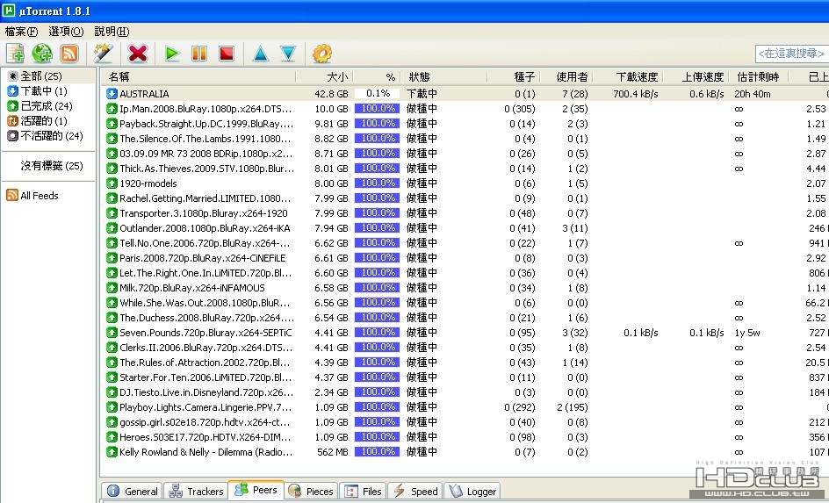Click 1y 5w ETA cell of Seven.Pounds

[x=747, y=333]
